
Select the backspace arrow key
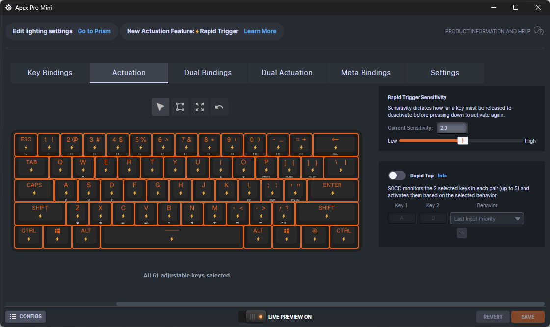[x=335, y=145]
